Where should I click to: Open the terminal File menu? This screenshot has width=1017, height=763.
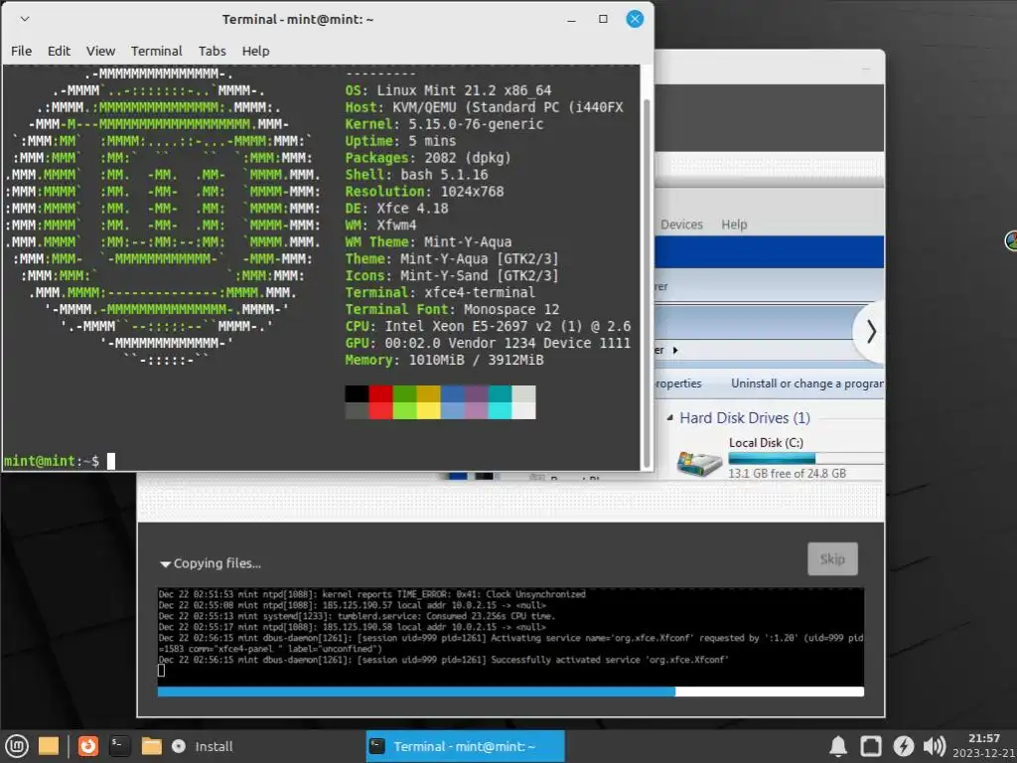(21, 51)
